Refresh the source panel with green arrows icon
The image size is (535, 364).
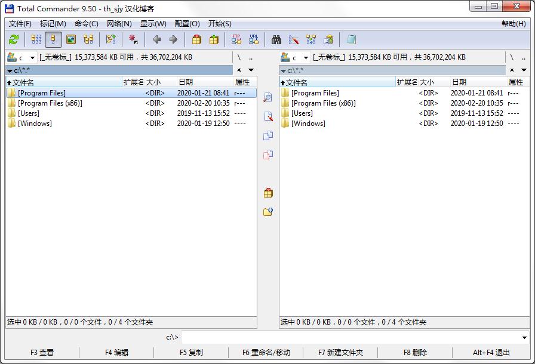tap(14, 39)
